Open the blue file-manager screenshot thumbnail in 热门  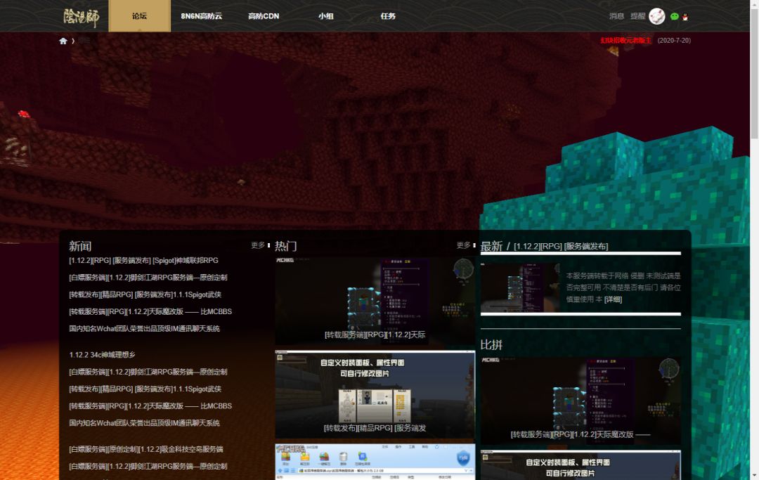point(375,462)
